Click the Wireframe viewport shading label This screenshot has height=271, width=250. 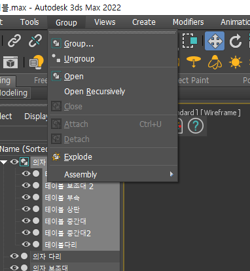[220, 113]
